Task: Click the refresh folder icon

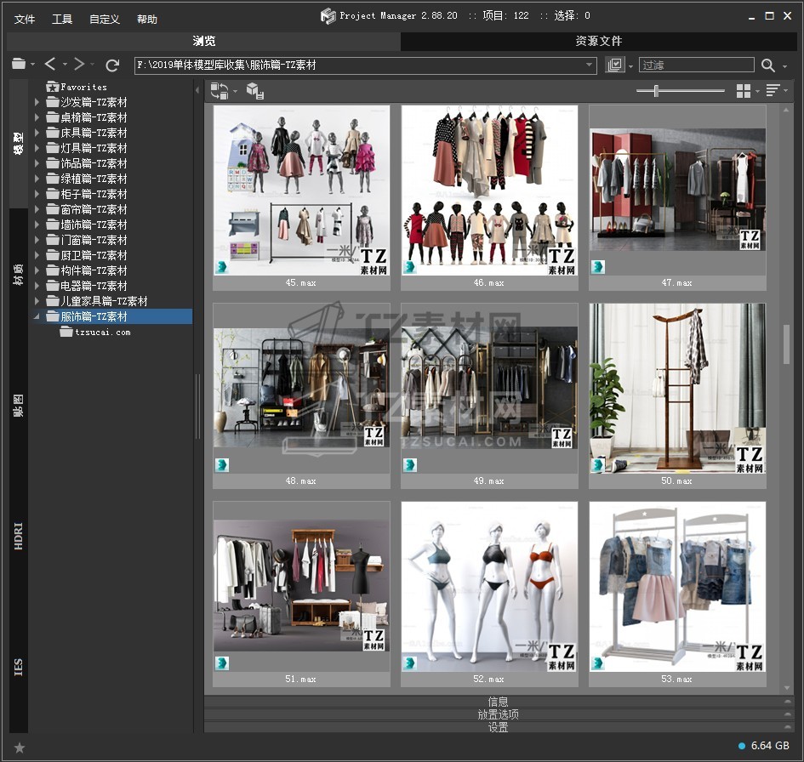Action: (x=112, y=65)
